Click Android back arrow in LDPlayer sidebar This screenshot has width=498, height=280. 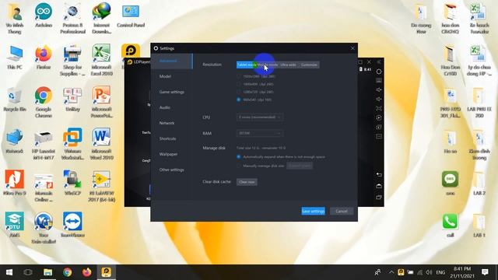(379, 174)
